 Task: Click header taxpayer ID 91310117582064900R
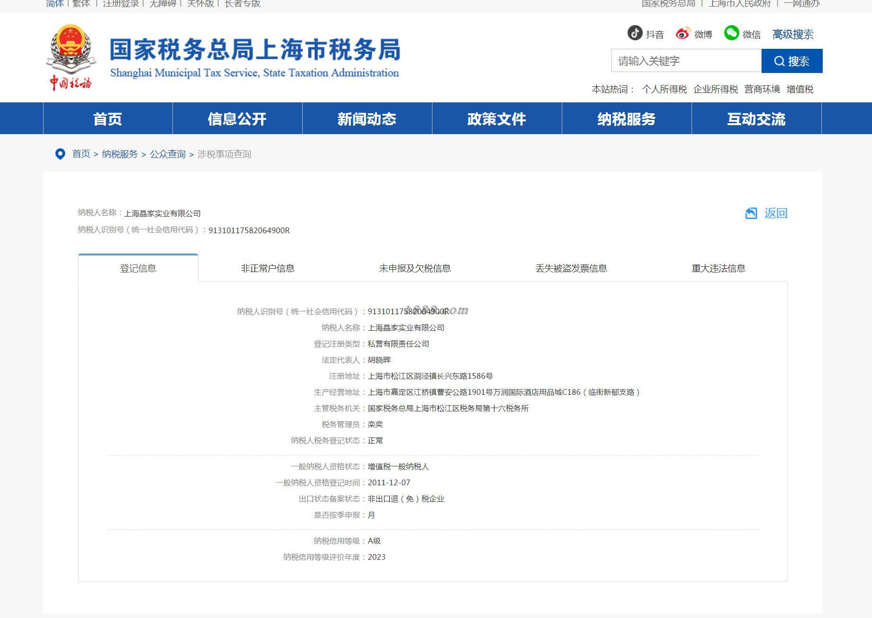click(x=249, y=230)
